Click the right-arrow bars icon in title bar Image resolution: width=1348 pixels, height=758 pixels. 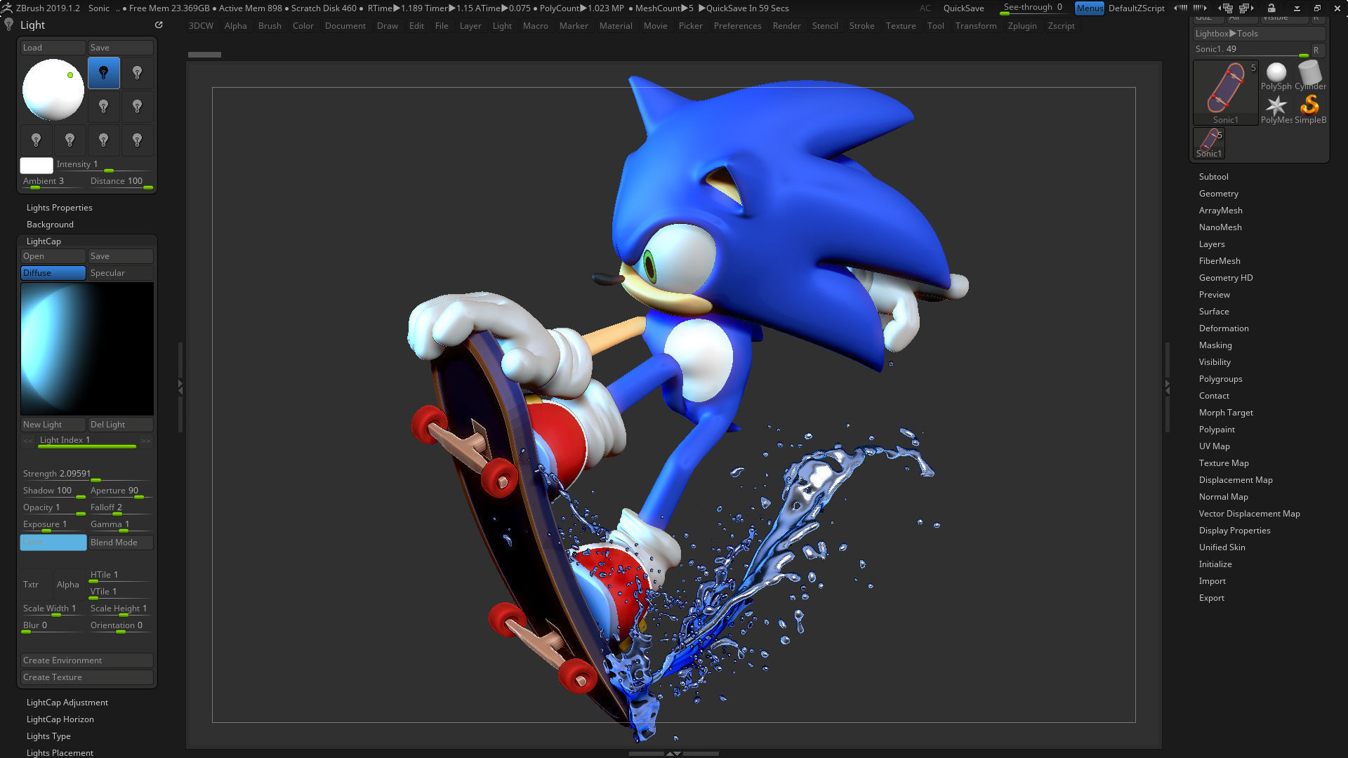click(x=1200, y=8)
